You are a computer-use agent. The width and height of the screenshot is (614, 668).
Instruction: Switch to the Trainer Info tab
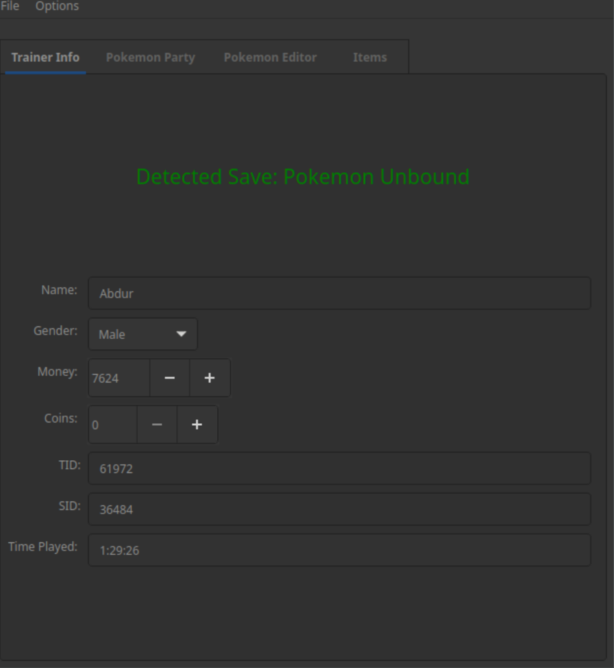tap(45, 58)
